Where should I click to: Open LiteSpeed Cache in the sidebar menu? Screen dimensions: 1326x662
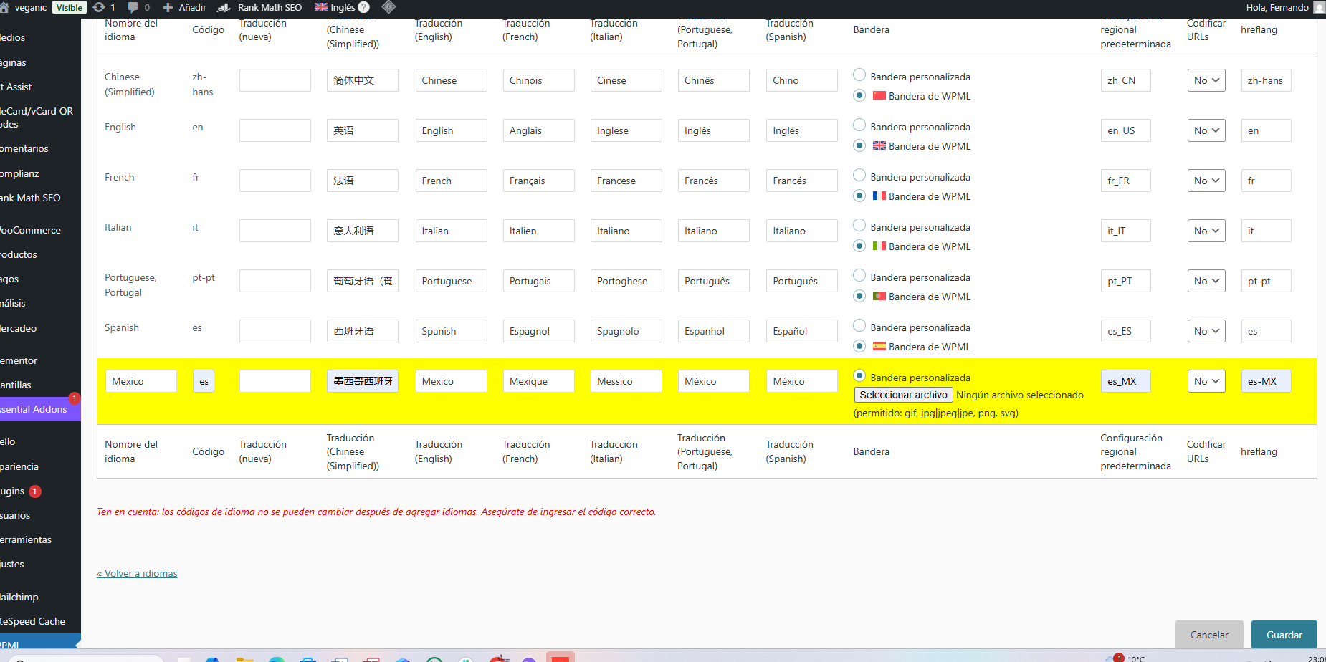click(33, 621)
